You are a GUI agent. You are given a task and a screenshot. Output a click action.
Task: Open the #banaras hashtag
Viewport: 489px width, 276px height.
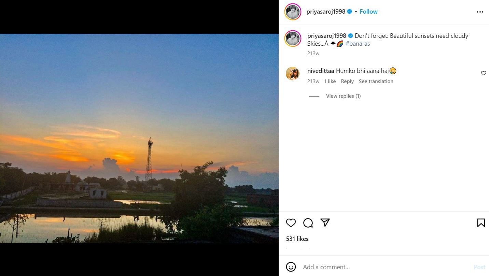358,44
